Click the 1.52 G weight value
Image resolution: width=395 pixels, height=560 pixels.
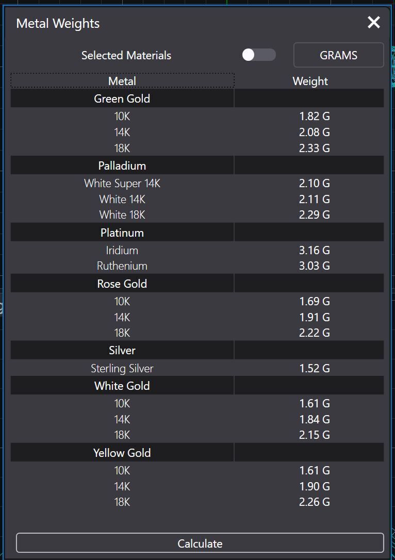click(314, 368)
